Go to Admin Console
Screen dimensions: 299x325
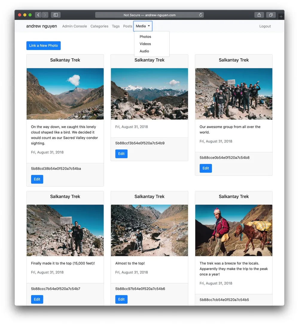pos(74,26)
